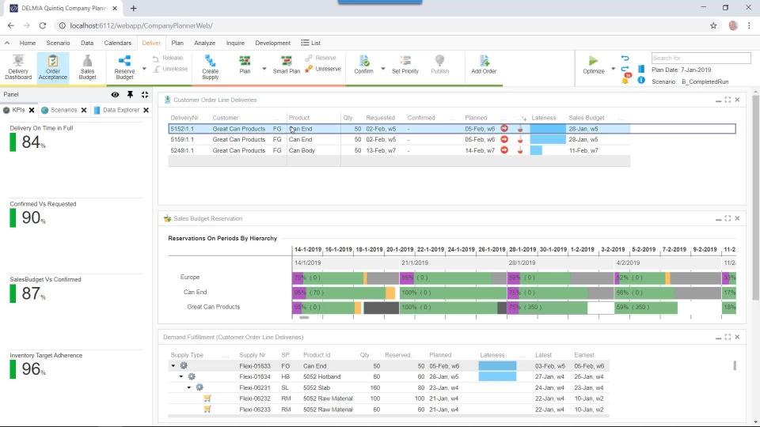
Task: Select the Sales Budget icon
Action: [87, 66]
